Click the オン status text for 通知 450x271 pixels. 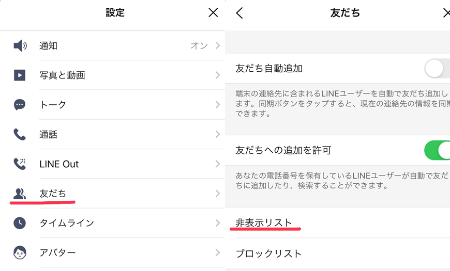tap(199, 45)
